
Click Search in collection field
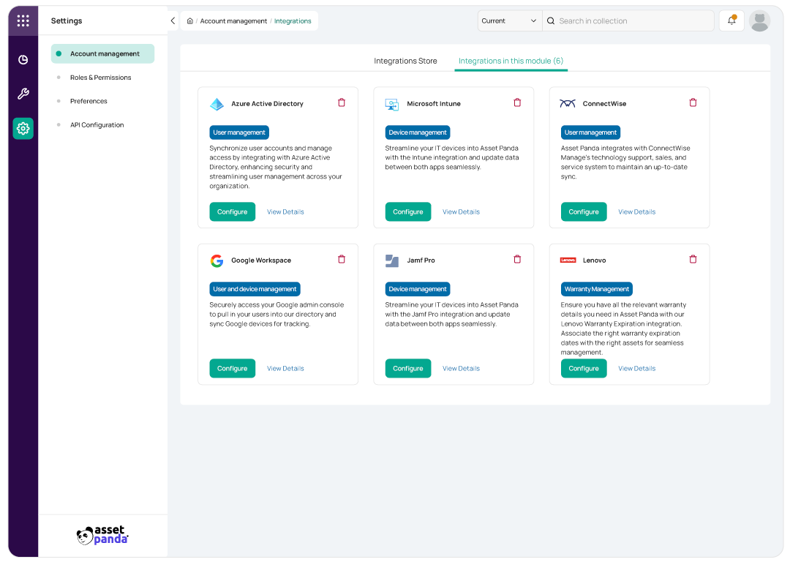pyautogui.click(x=628, y=20)
